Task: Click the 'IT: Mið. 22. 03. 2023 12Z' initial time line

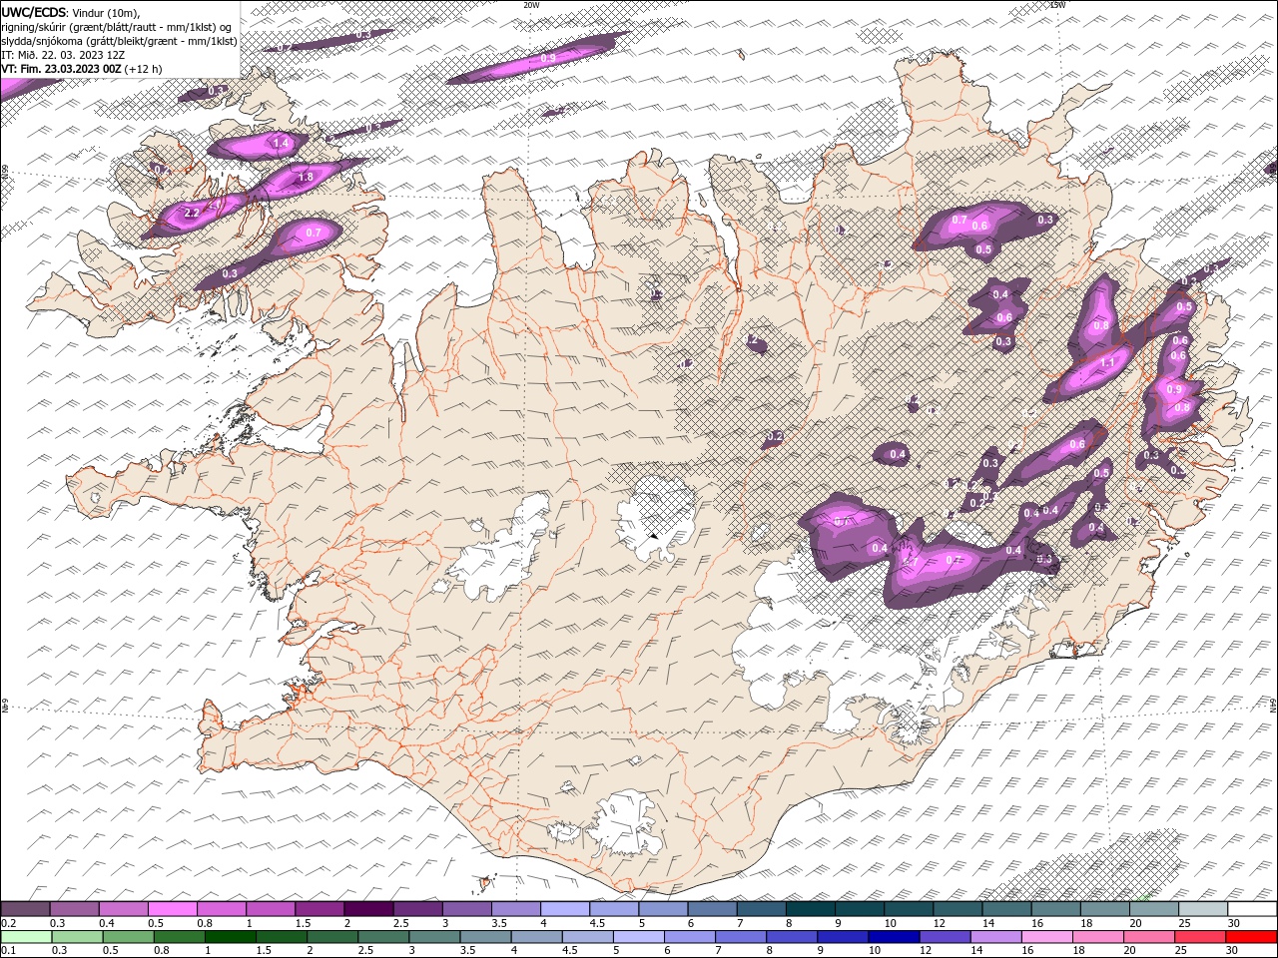Action: [x=63, y=55]
